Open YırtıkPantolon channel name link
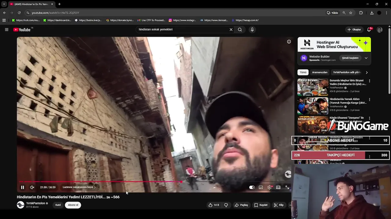Screen dimensions: 391x219 36,203
